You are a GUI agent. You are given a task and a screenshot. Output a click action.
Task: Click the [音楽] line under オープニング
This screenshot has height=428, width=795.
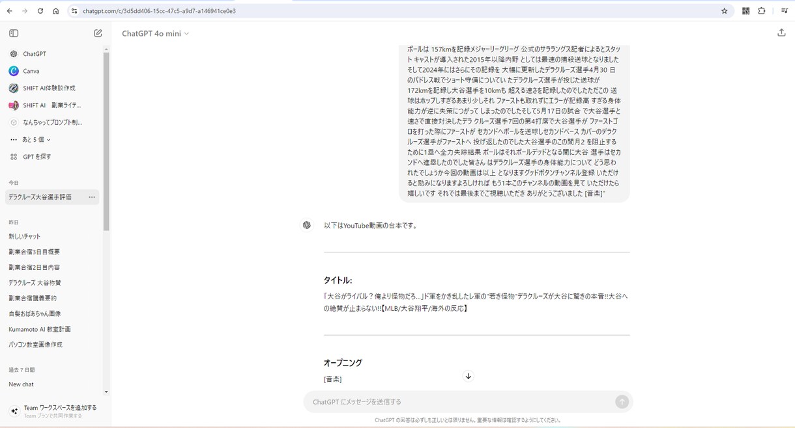pyautogui.click(x=332, y=379)
